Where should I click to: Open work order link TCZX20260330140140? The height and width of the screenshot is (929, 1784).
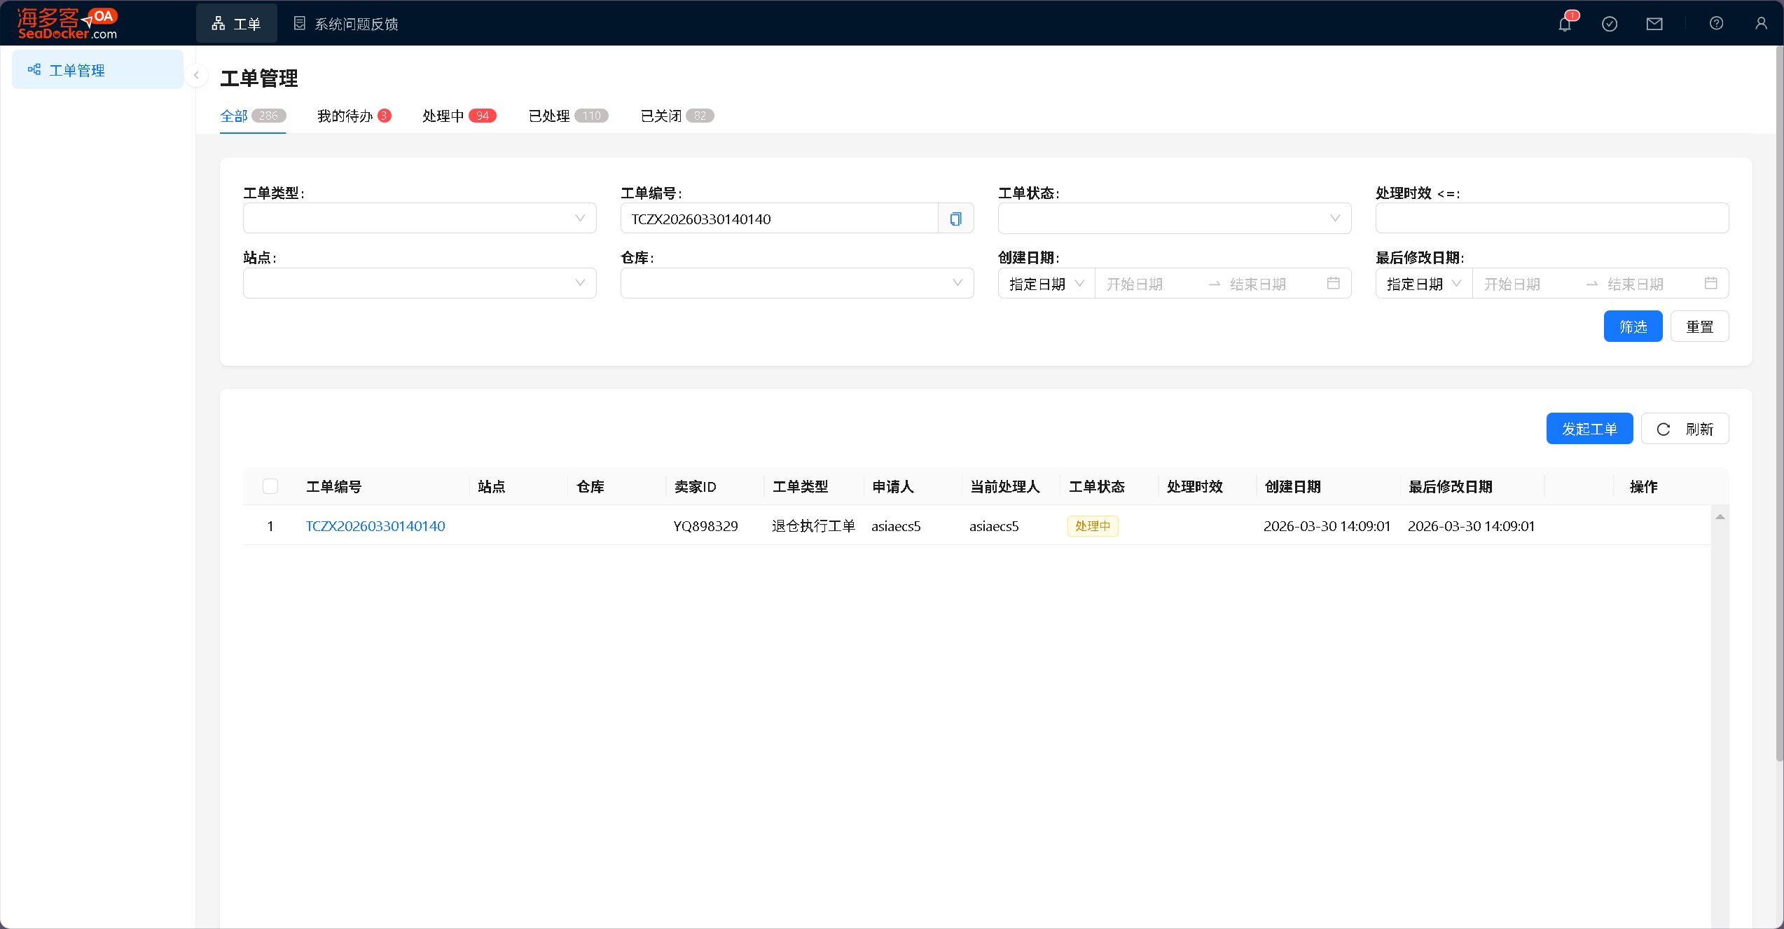tap(375, 526)
